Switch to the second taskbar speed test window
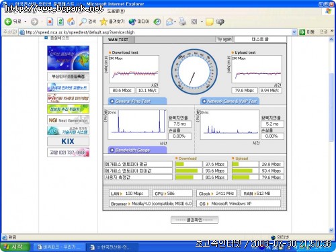Screen dimensions: 336x252 [112, 247]
